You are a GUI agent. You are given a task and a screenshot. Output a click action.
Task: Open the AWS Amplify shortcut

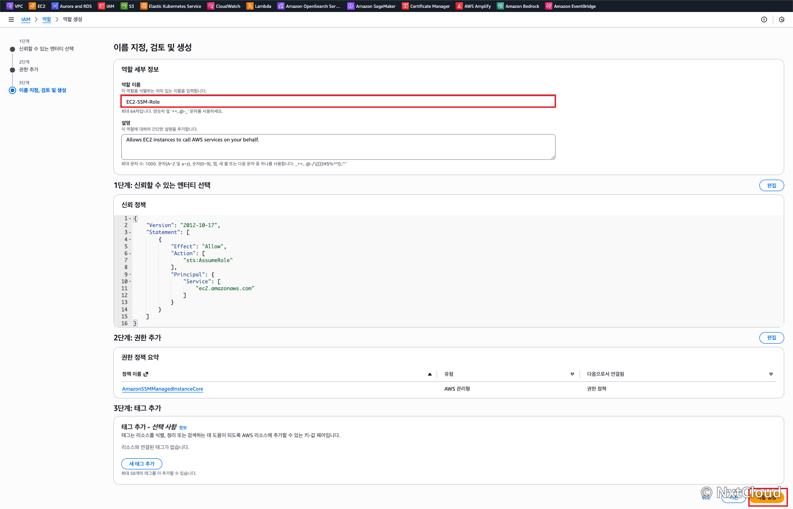pyautogui.click(x=473, y=6)
